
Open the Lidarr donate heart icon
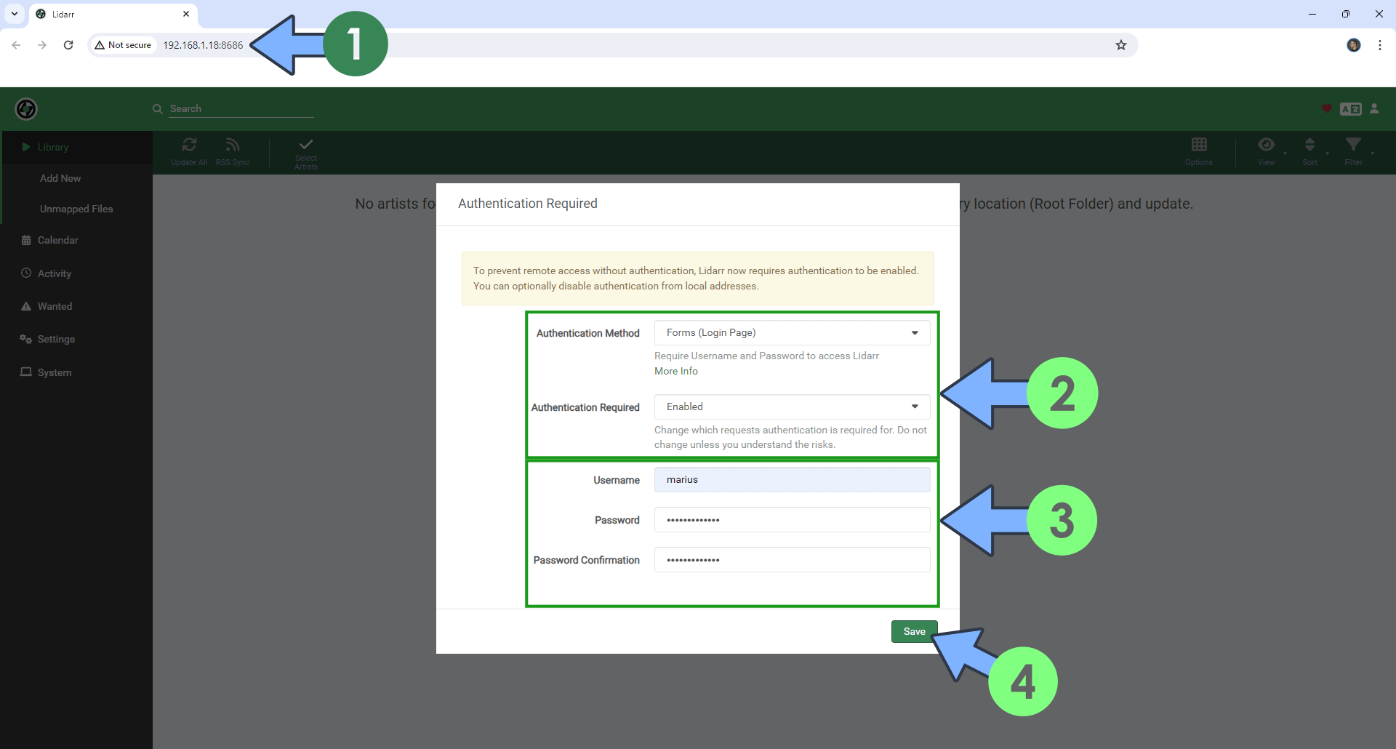click(1325, 108)
